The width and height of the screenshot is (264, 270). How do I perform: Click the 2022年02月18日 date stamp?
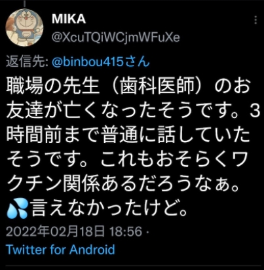pyautogui.click(x=55, y=231)
